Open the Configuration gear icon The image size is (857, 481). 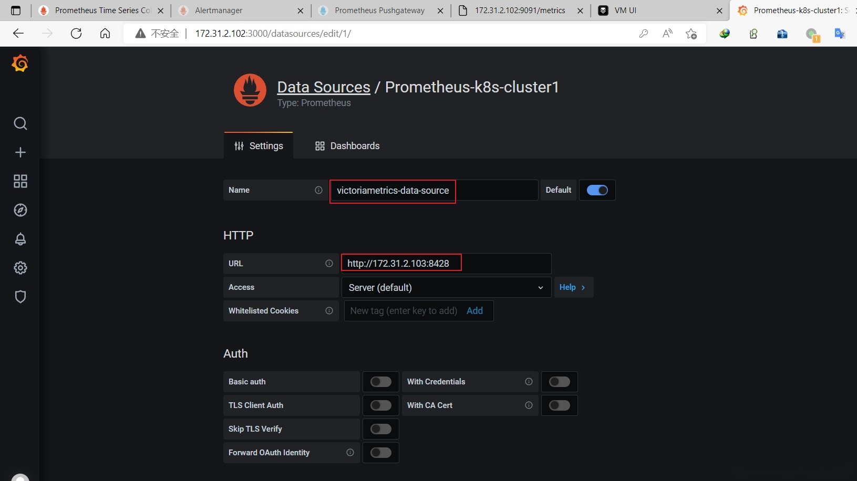20,268
